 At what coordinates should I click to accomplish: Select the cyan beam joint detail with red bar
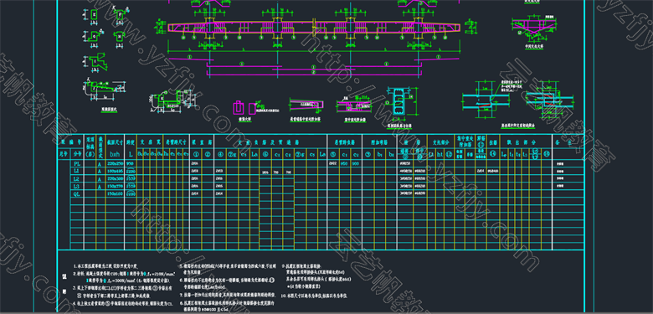coord(486,99)
